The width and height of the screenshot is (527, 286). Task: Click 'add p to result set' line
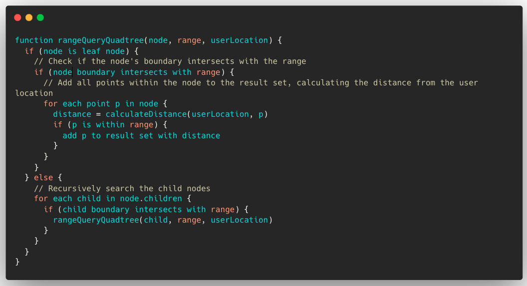click(141, 135)
